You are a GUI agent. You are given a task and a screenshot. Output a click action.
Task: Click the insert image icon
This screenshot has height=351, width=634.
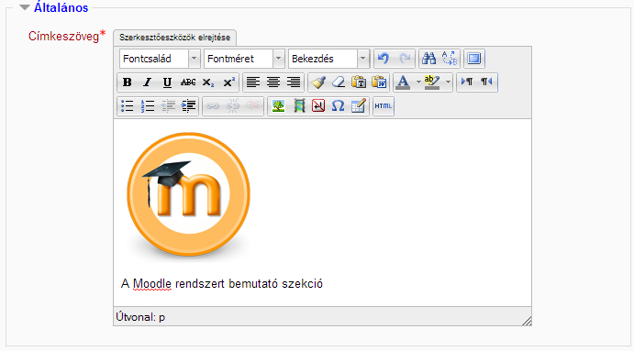pyautogui.click(x=278, y=106)
